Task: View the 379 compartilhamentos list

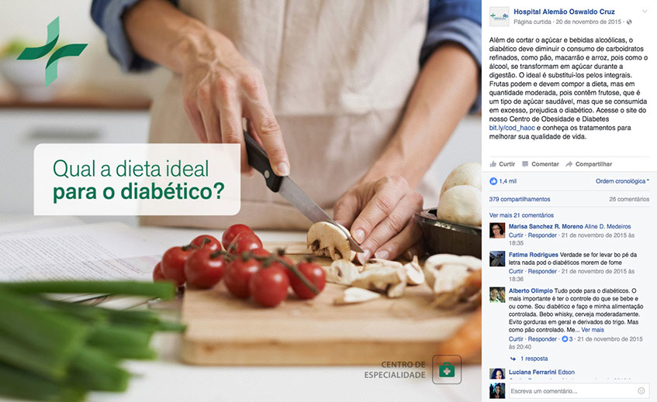Action: [x=520, y=199]
